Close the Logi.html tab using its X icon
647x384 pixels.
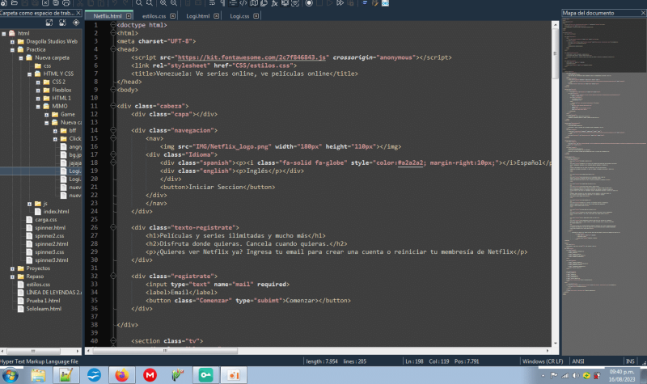tap(218, 15)
